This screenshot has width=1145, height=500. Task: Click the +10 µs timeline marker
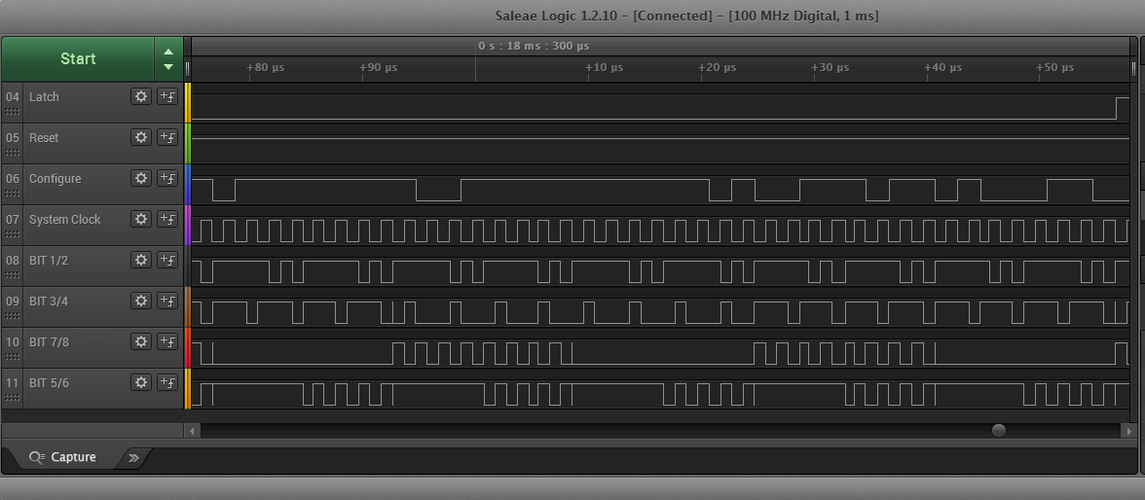coord(604,68)
